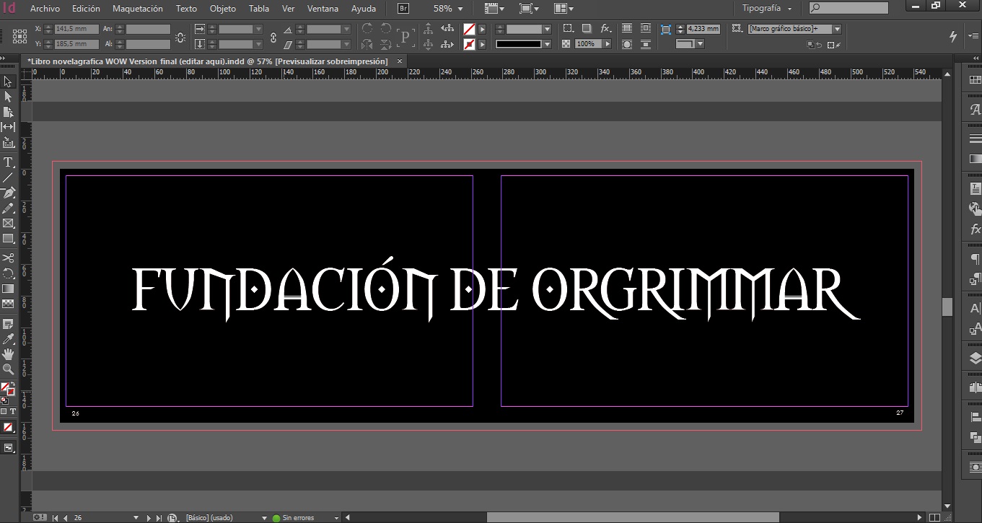
Task: Open the opacity 100% slider arrow
Action: [x=608, y=44]
